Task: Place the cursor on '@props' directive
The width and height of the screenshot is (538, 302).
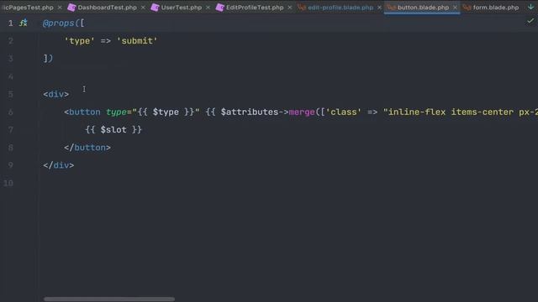Action: (x=59, y=23)
